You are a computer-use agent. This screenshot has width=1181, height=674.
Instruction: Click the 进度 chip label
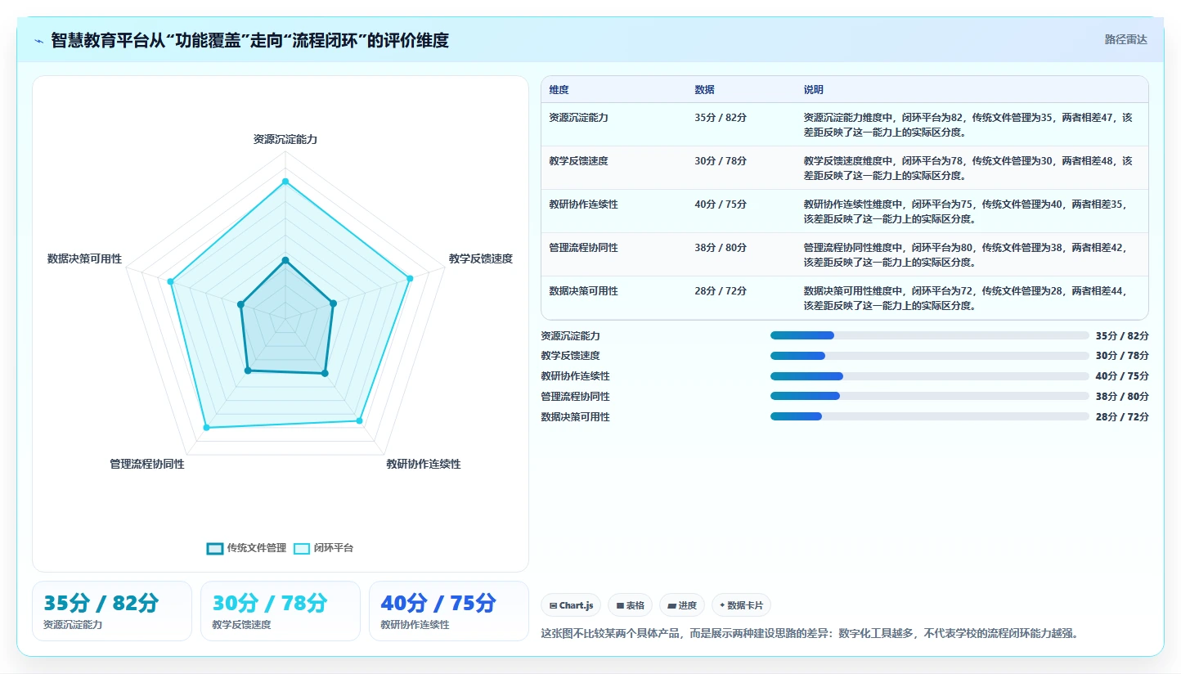tap(687, 606)
